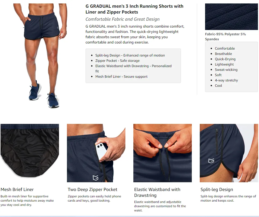The image size is (259, 217).
Task: Click the Fabric-95% Polyester 5% Spandex caption
Action: [x=226, y=37]
